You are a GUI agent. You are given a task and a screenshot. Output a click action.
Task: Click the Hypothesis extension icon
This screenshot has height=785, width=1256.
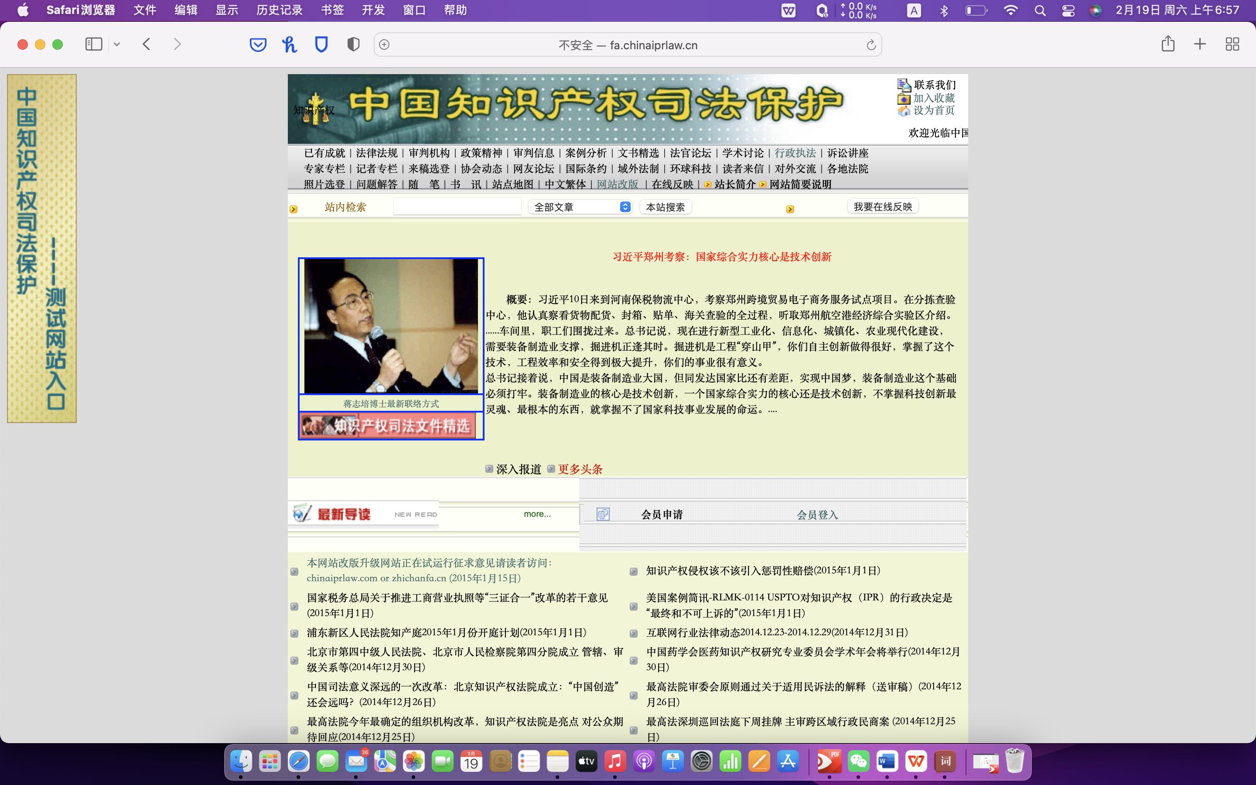[290, 44]
